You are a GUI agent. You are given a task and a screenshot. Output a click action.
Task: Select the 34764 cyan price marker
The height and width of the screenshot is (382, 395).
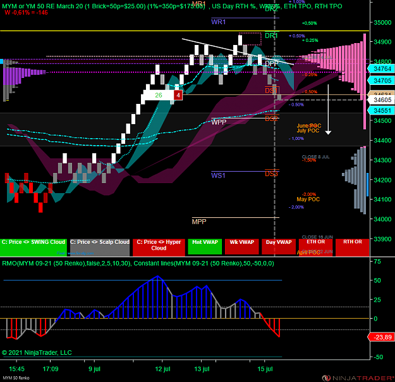click(x=381, y=68)
